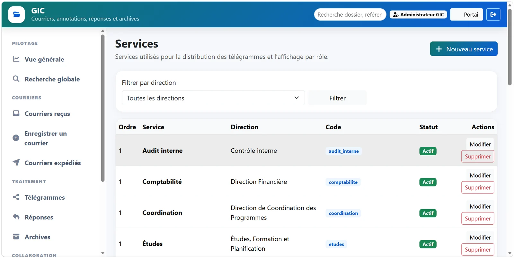This screenshot has height=258, width=514.
Task: Click the Enregistrer un courrier plus icon
Action: pos(16,138)
